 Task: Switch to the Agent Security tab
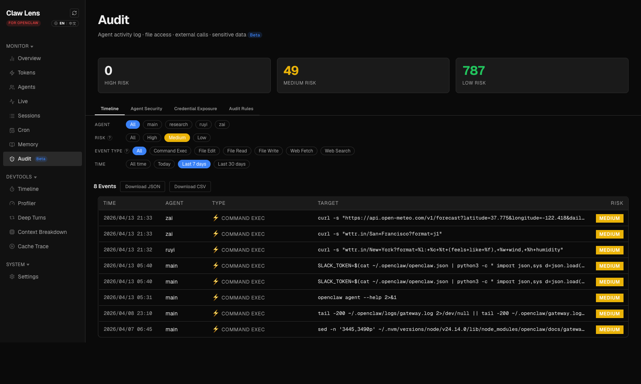point(146,109)
